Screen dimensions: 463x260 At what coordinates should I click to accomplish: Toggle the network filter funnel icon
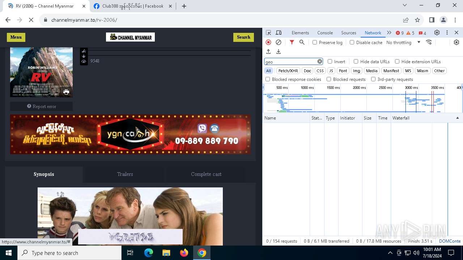click(x=292, y=42)
